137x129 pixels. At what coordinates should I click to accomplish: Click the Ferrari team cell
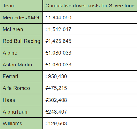pyautogui.click(x=21, y=76)
